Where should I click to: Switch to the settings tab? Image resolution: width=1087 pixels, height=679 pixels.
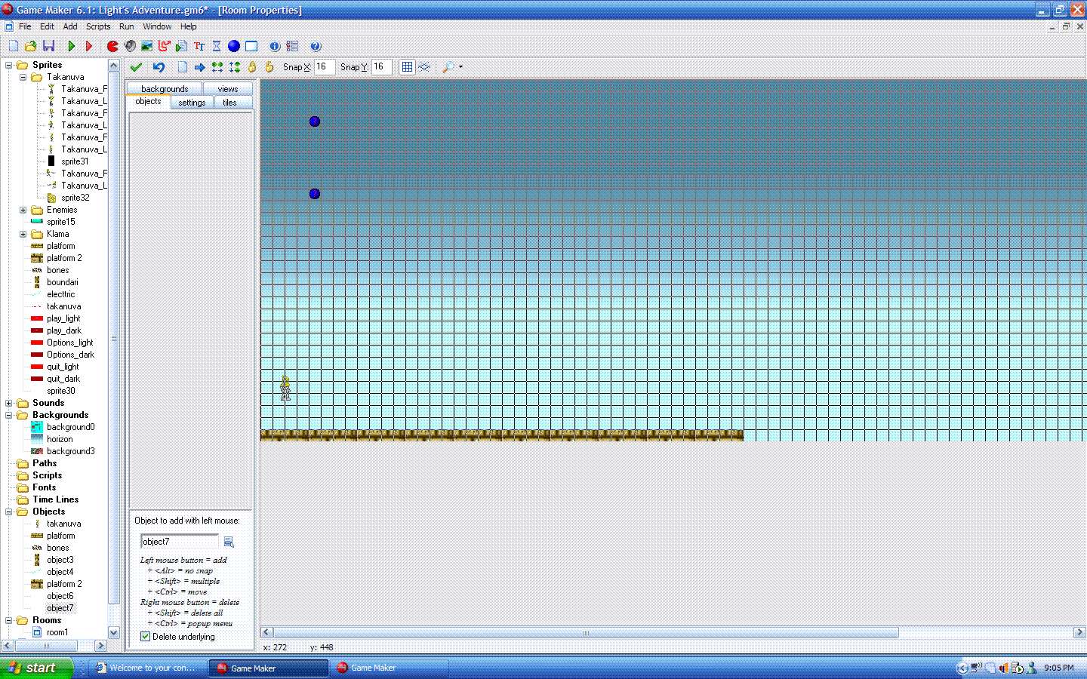click(192, 103)
